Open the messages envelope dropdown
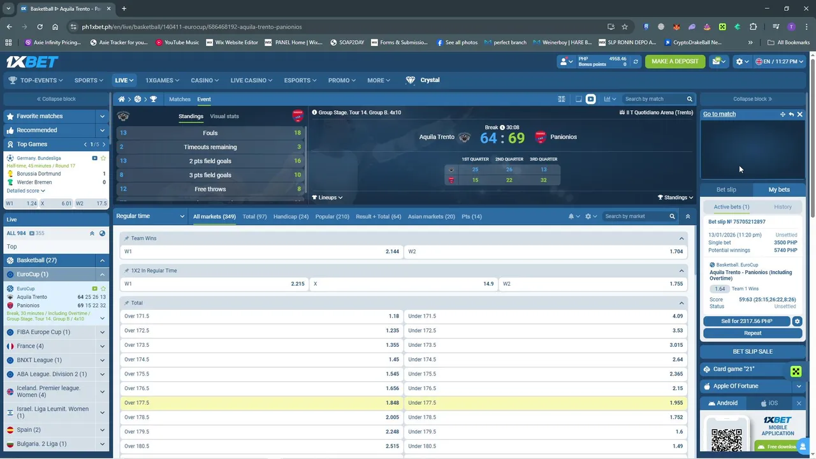Image resolution: width=816 pixels, height=459 pixels. point(720,61)
